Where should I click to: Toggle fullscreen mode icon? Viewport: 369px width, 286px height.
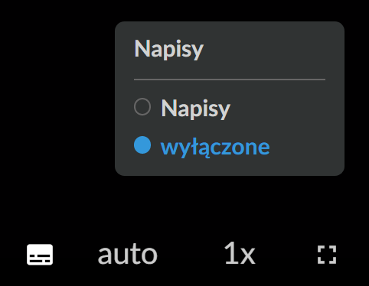pyautogui.click(x=327, y=255)
